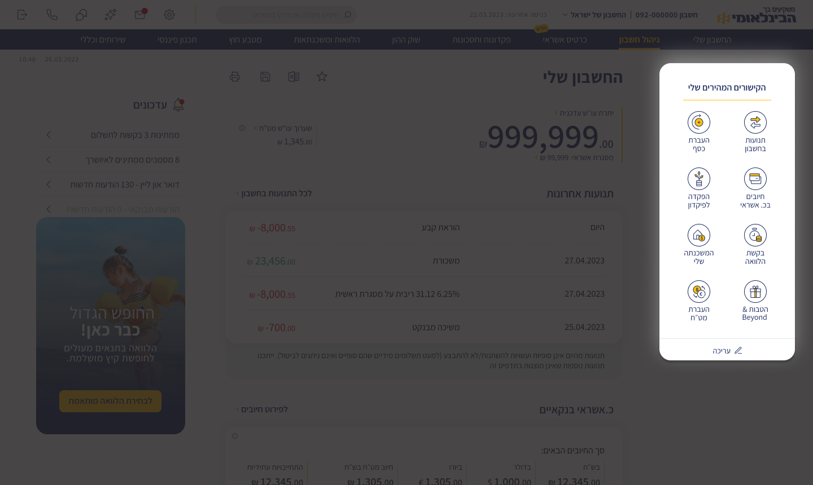Screen dimensions: 813x485
Task: Open the הטבות & Beyond gift icon
Action: (755, 292)
